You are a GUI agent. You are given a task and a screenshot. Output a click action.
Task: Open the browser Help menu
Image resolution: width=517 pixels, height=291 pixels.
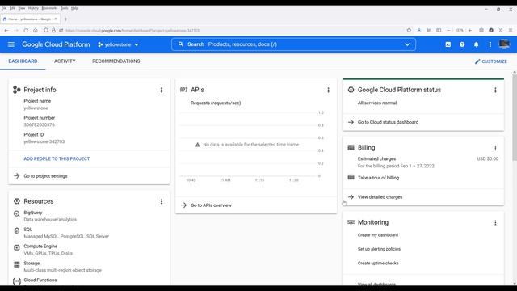click(74, 8)
